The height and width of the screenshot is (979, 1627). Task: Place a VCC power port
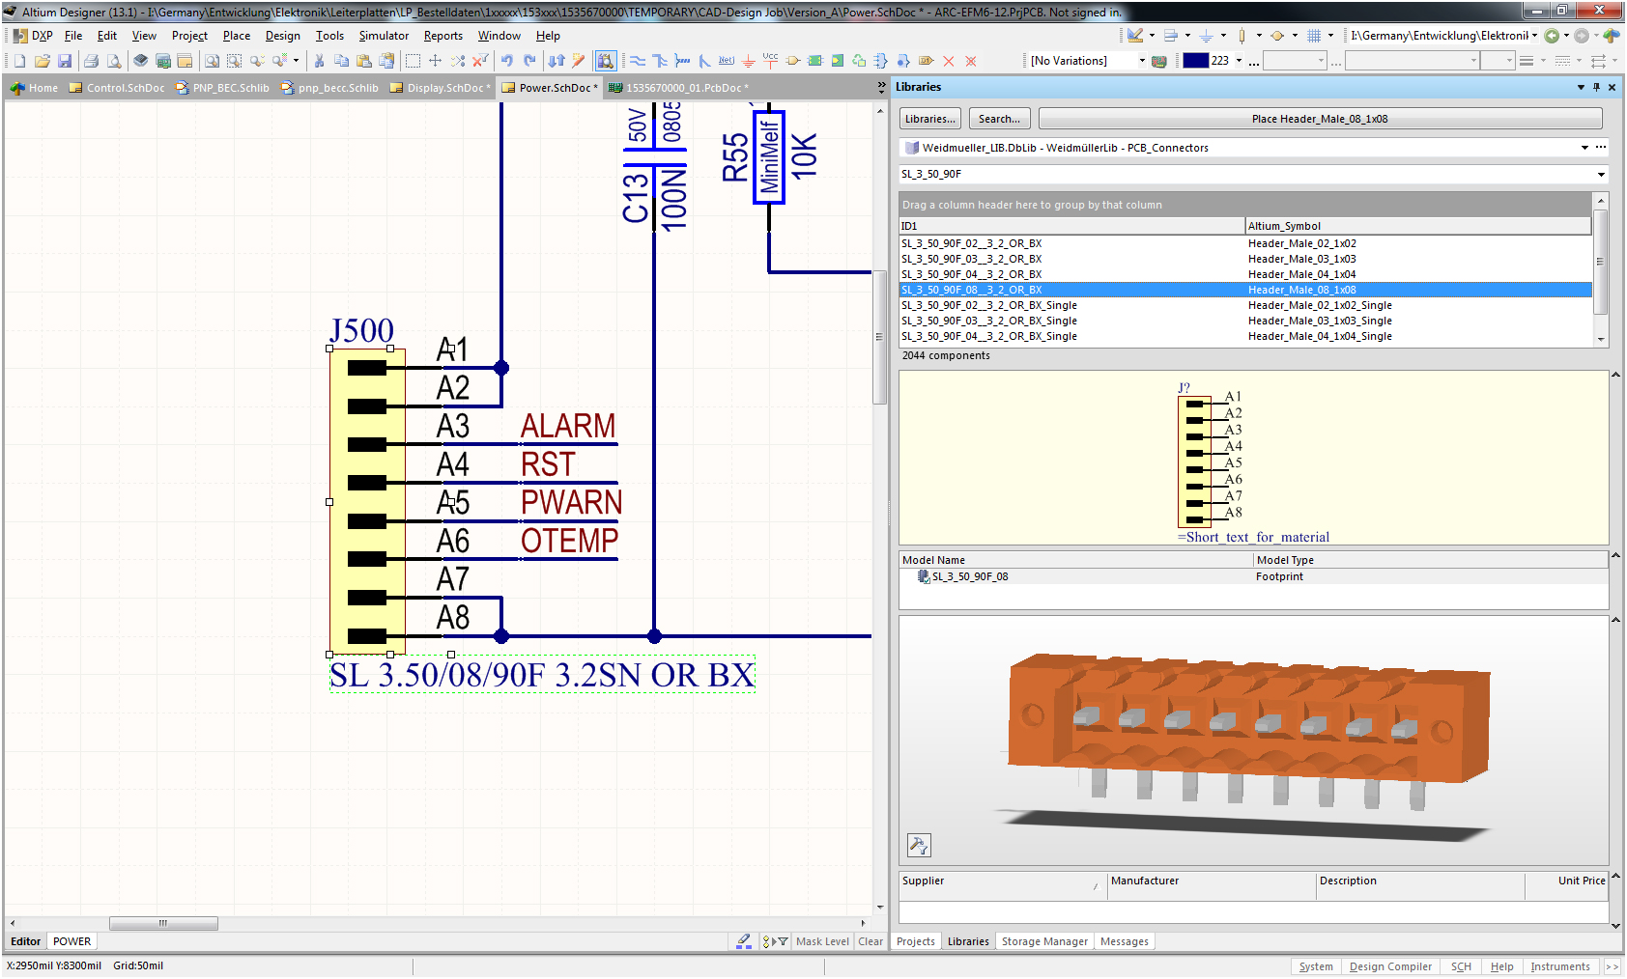click(770, 61)
